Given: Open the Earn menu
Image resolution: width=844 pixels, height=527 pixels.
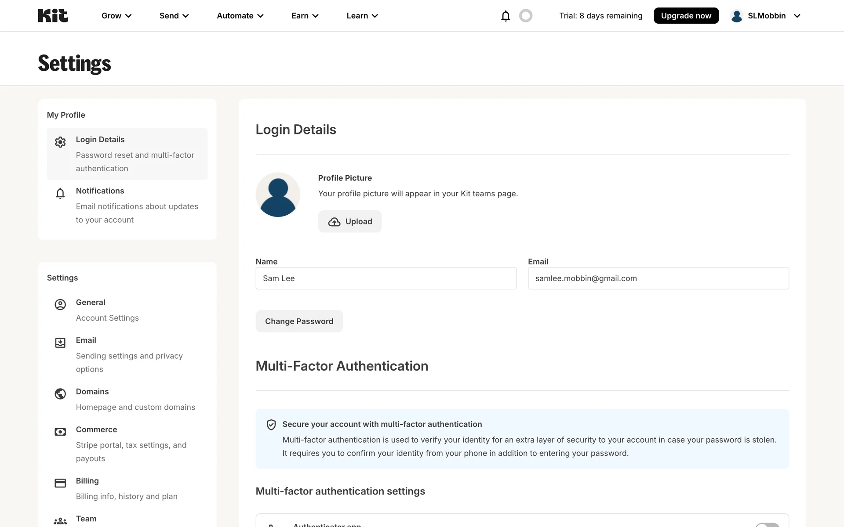Looking at the screenshot, I should point(305,16).
